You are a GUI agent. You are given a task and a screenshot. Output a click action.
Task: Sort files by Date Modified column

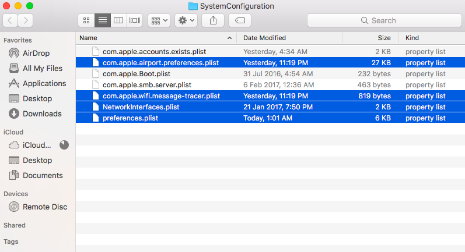264,38
